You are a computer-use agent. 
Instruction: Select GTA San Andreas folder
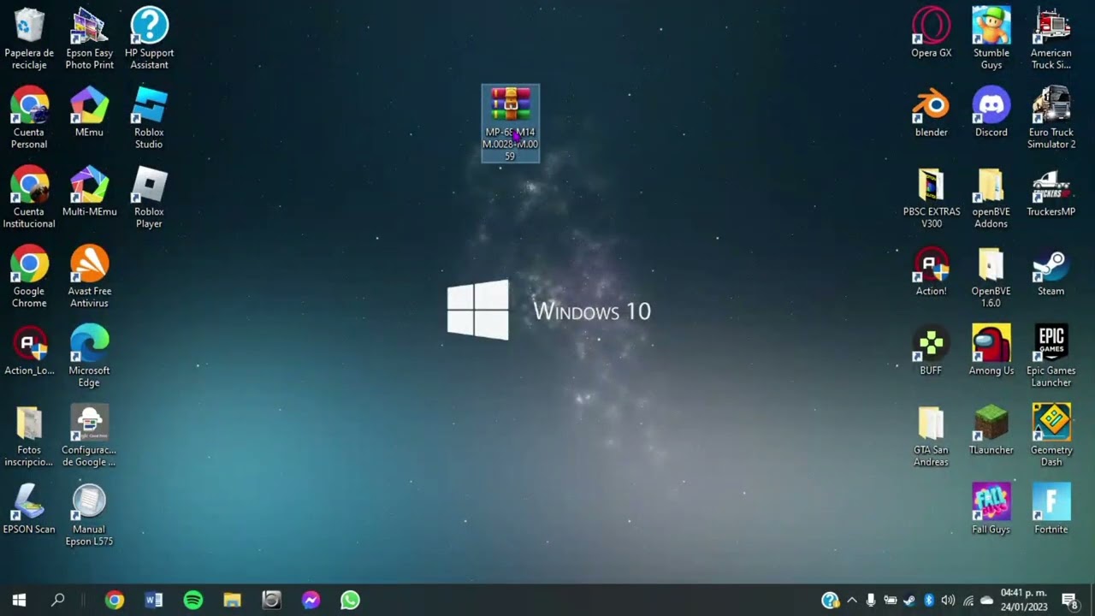[x=931, y=436]
